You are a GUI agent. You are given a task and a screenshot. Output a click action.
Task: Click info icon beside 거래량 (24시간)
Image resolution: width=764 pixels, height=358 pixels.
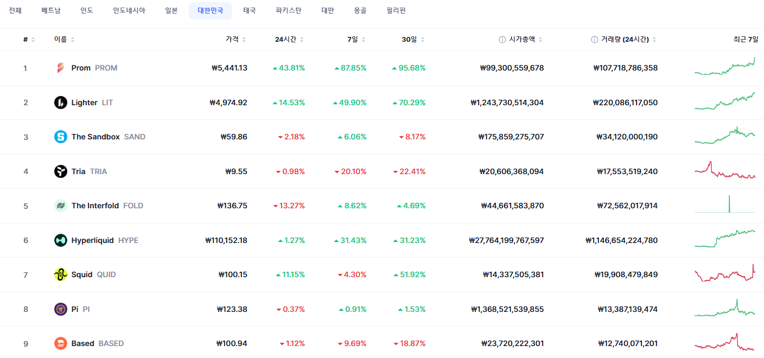click(595, 40)
